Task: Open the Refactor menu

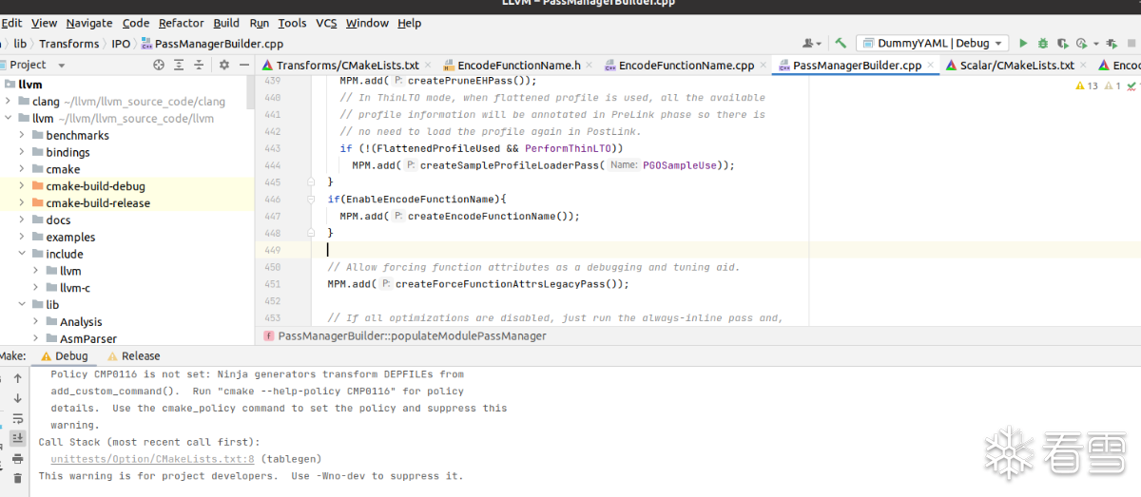Action: coord(181,23)
